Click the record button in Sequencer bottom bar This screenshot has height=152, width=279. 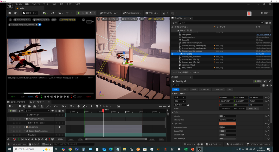tap(14, 139)
